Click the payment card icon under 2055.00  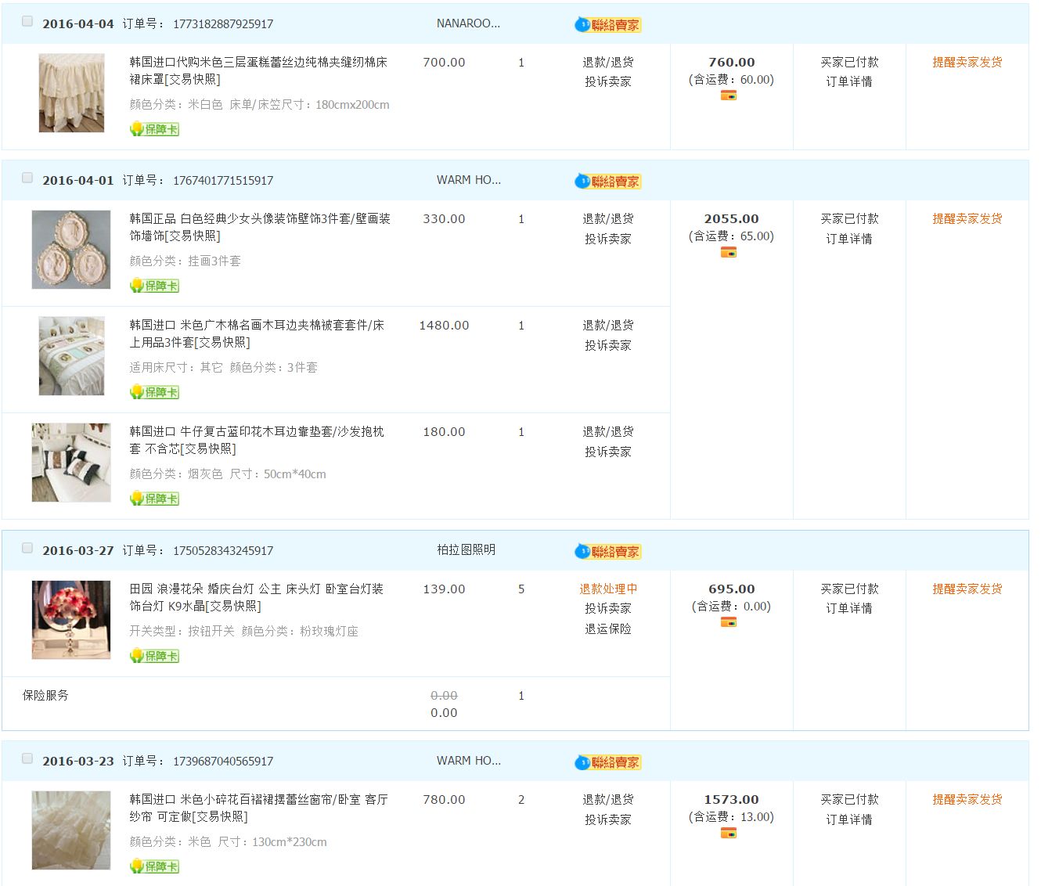click(729, 252)
